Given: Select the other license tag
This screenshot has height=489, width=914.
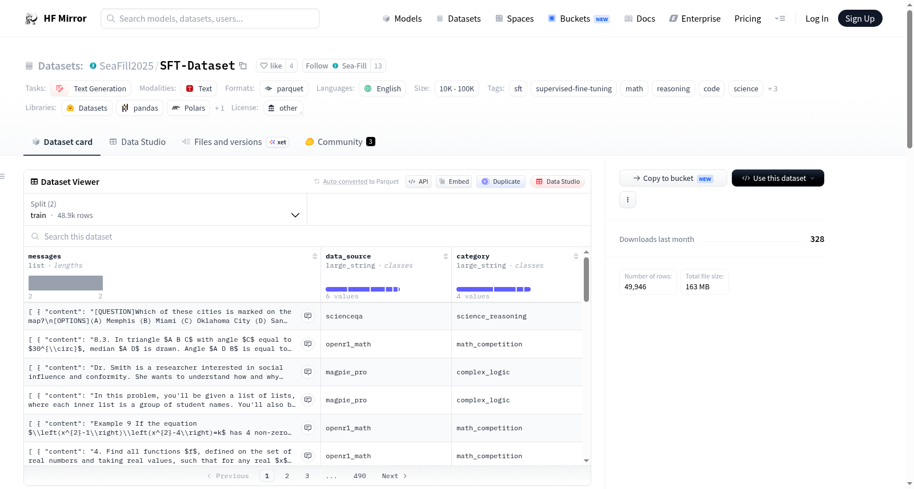Looking at the screenshot, I should 283,108.
